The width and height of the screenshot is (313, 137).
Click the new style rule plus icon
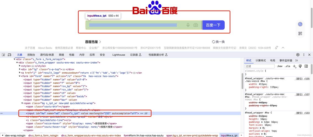tap(294, 66)
